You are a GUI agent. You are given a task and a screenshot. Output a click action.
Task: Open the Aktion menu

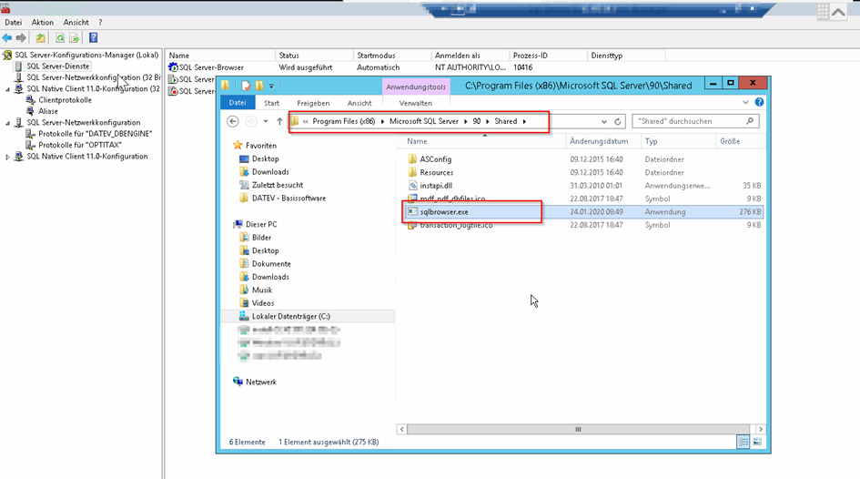(42, 22)
